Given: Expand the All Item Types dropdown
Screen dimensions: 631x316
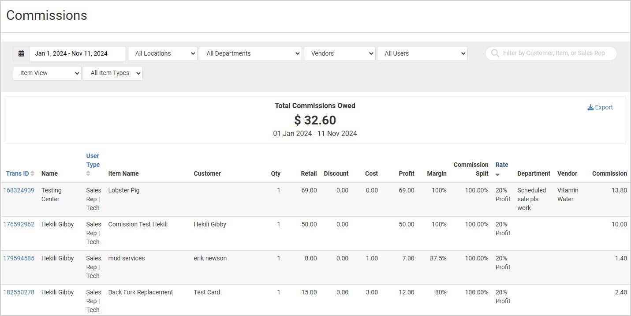Looking at the screenshot, I should pos(113,73).
